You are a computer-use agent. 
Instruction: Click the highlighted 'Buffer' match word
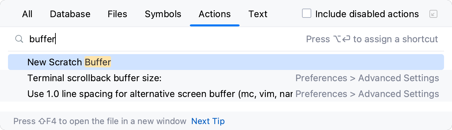(x=98, y=62)
